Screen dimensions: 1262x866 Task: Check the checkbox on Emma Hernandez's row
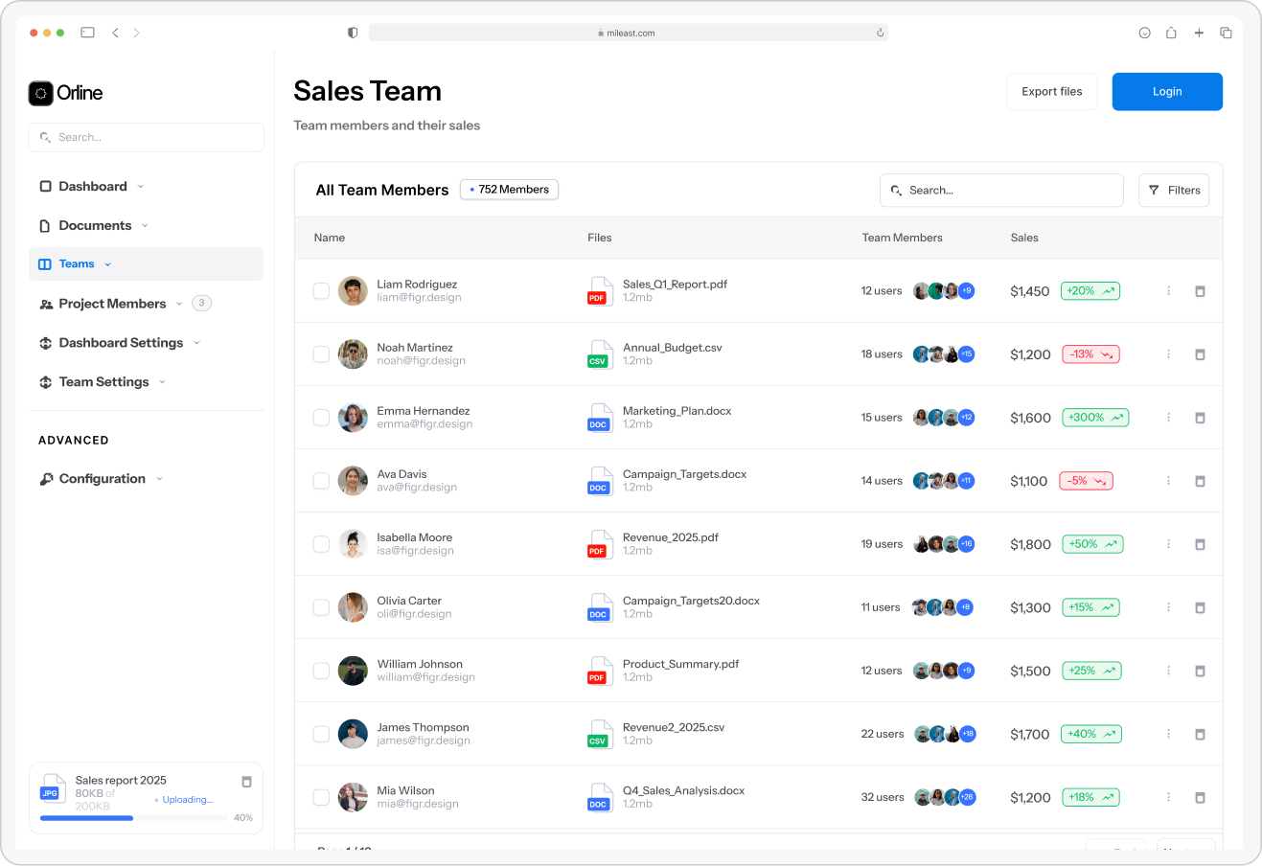321,417
